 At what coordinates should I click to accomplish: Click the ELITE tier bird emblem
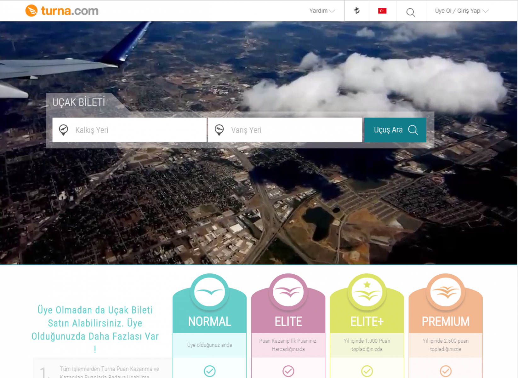coord(288,292)
